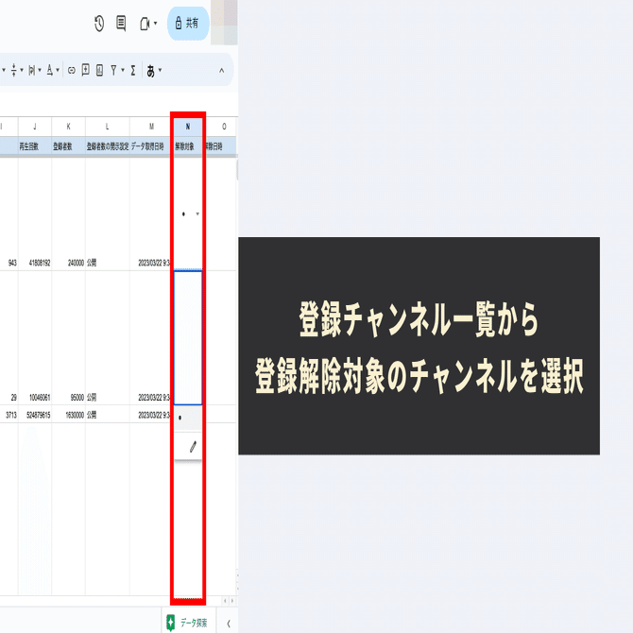Select column M header
Image resolution: width=633 pixels, height=633 pixels.
pyautogui.click(x=151, y=127)
